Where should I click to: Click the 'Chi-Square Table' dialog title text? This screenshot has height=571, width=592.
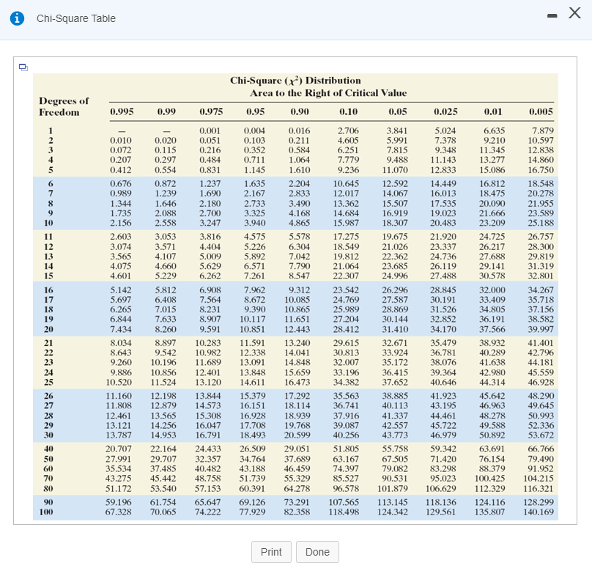(76, 18)
